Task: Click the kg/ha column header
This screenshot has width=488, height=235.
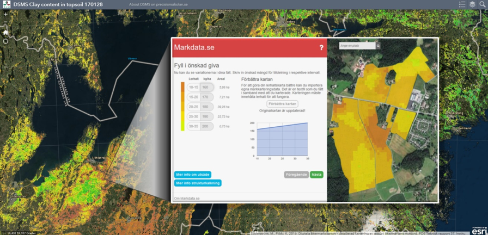Action: coord(206,79)
